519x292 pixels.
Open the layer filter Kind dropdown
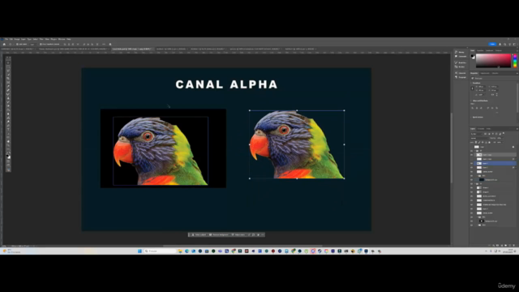tap(477, 134)
